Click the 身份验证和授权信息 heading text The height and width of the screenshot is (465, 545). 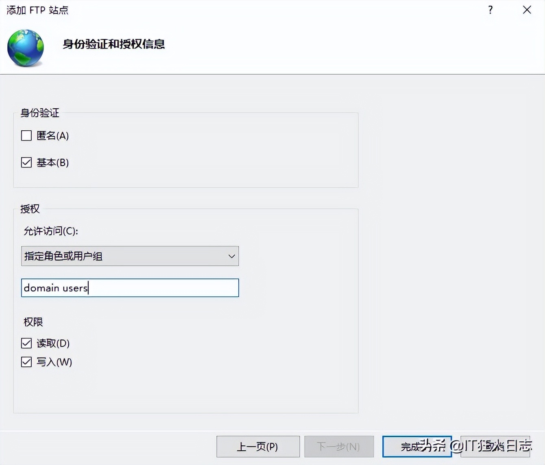click(114, 44)
